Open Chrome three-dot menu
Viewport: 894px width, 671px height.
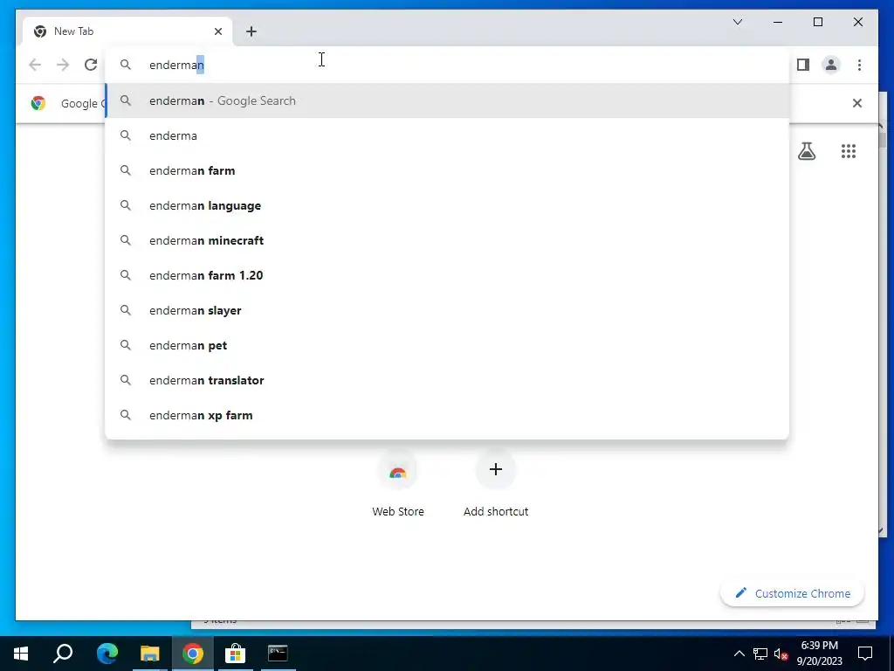click(x=859, y=65)
